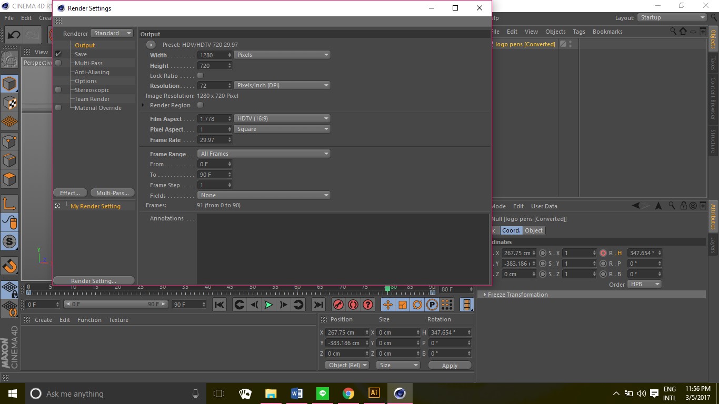719x404 pixels.
Task: Open the timeline film strip icon
Action: [x=467, y=305]
